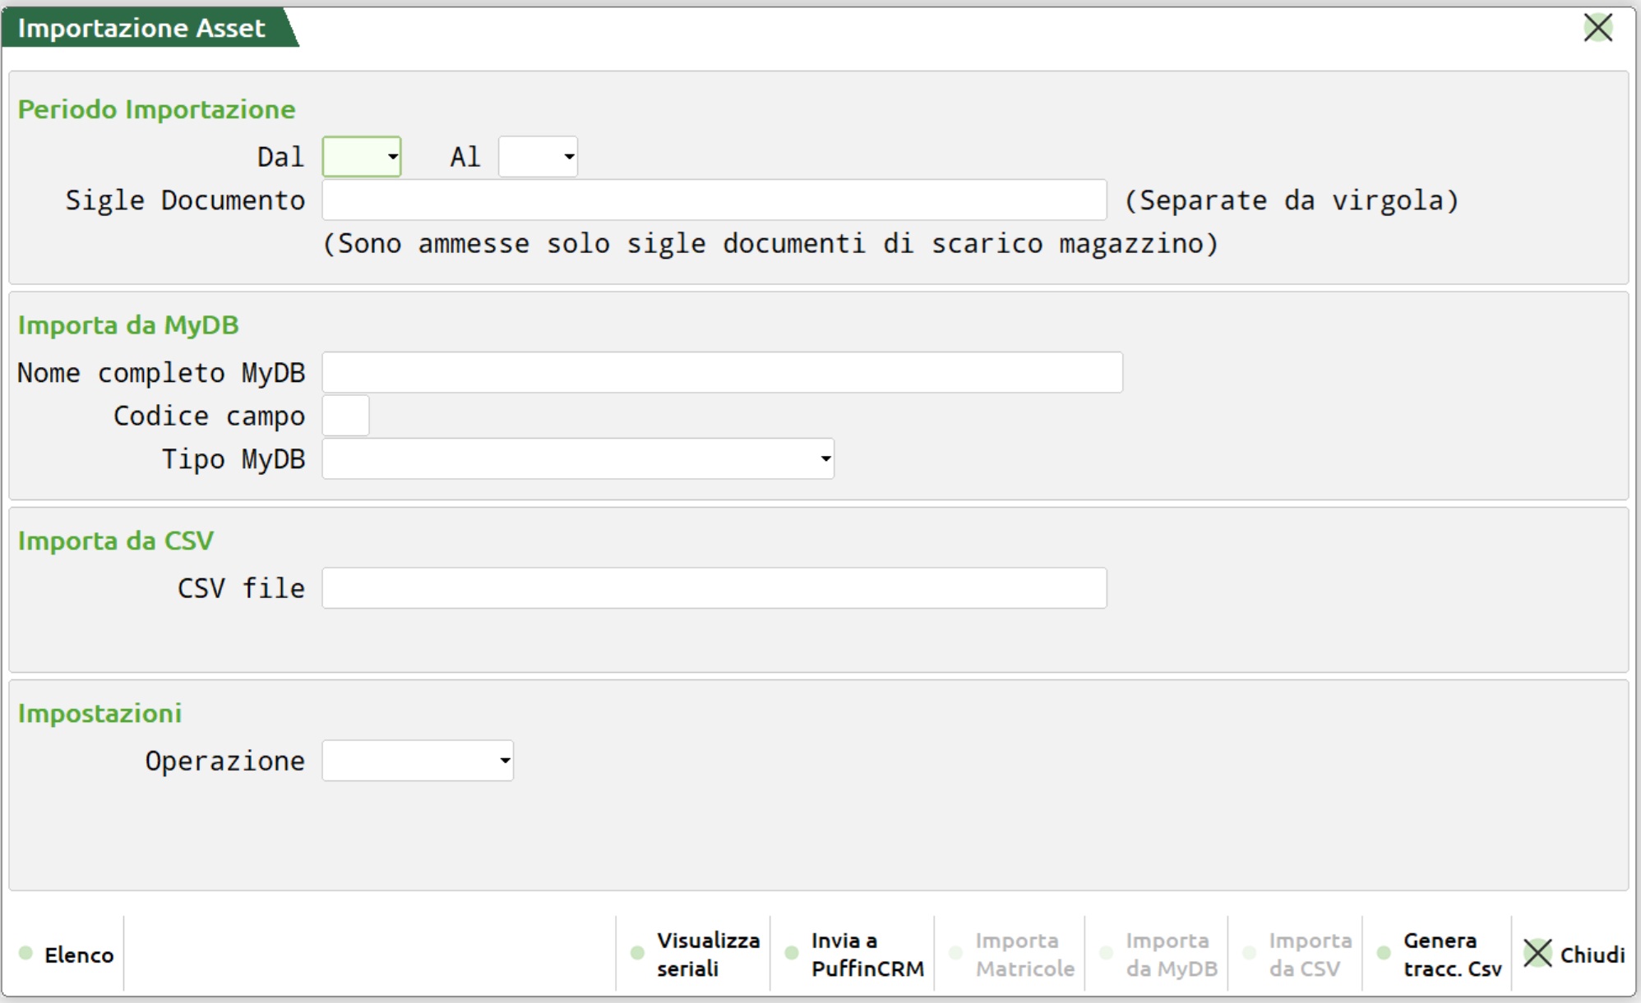Click the greyed Importa da CSV button
The height and width of the screenshot is (1003, 1641).
[1309, 955]
